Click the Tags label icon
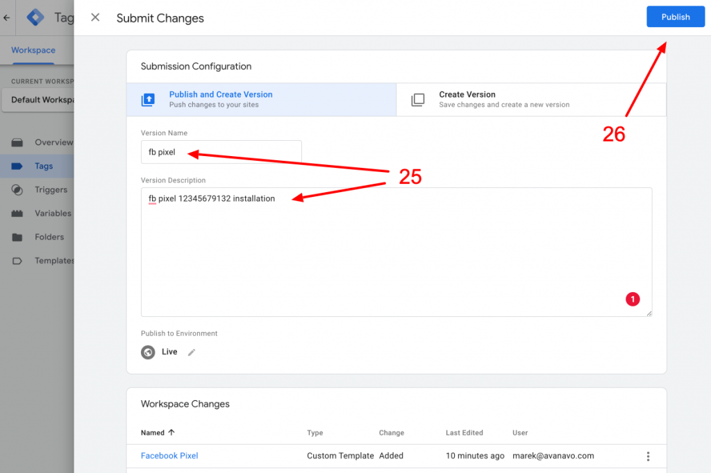 click(x=17, y=166)
